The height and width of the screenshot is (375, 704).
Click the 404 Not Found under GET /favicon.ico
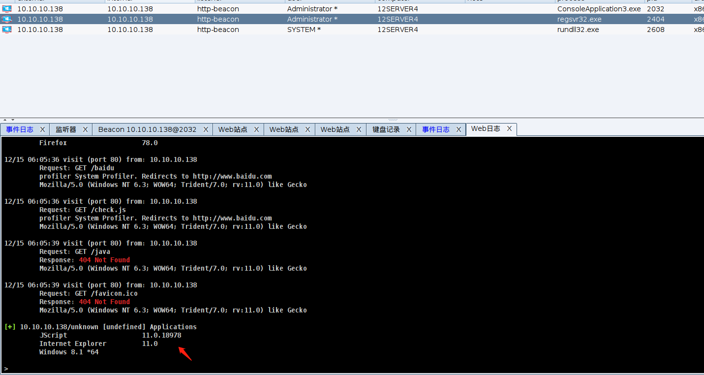tap(104, 302)
